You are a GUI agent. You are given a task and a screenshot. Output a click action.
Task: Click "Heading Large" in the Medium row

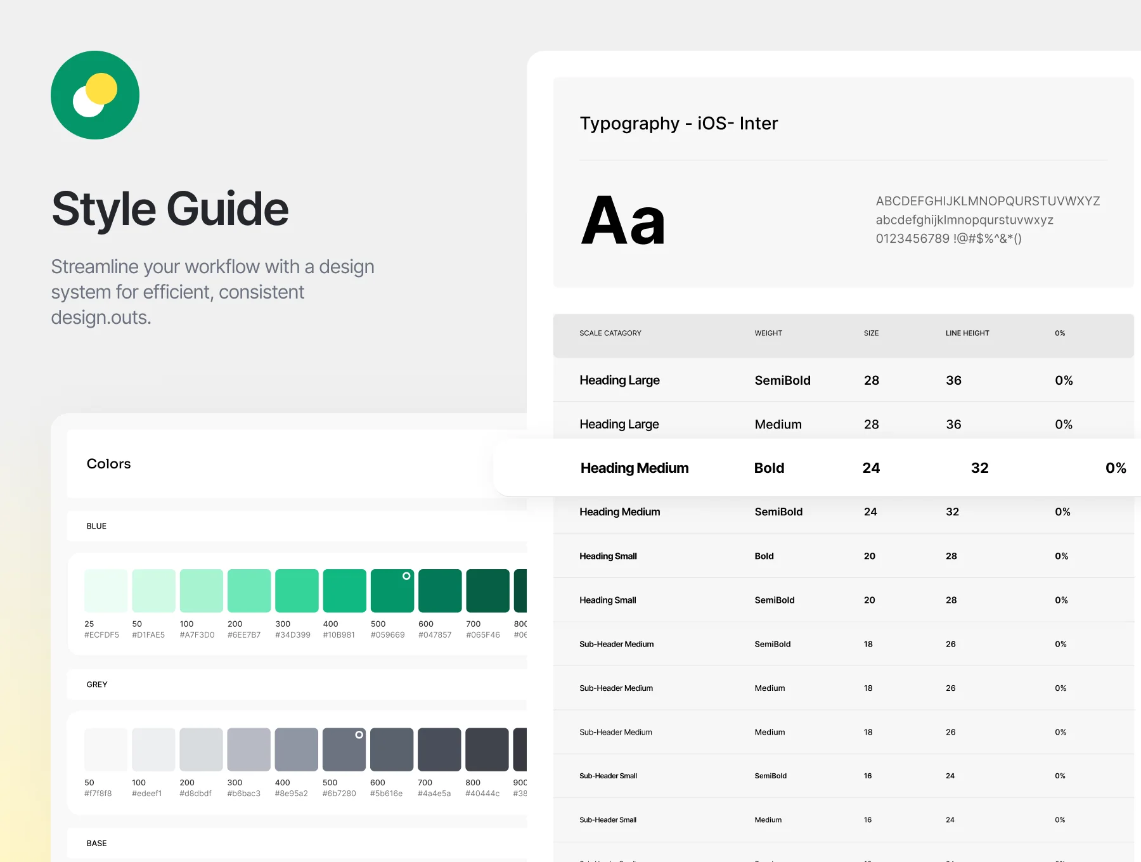click(619, 424)
